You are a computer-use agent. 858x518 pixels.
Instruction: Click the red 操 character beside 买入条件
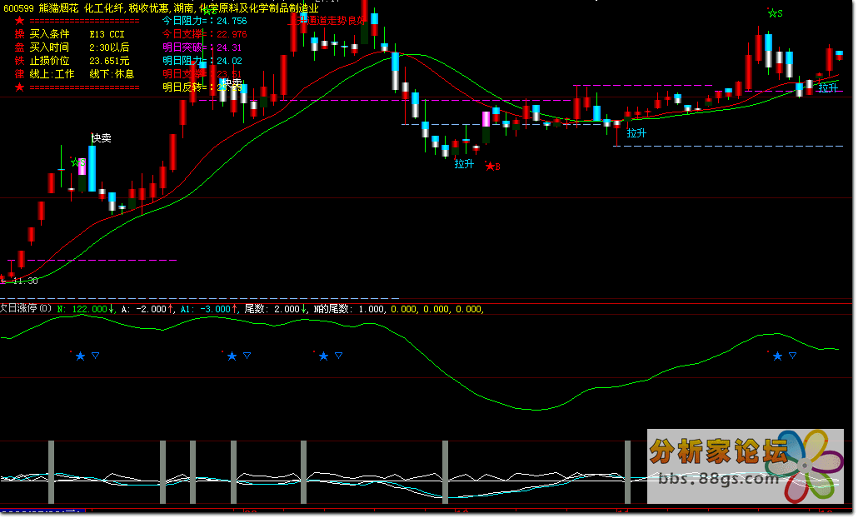[x=20, y=34]
